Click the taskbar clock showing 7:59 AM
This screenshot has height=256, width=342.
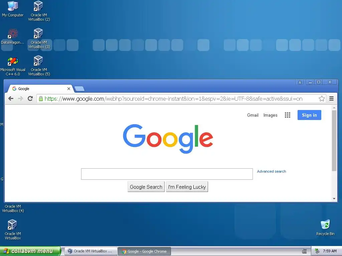[330, 251]
